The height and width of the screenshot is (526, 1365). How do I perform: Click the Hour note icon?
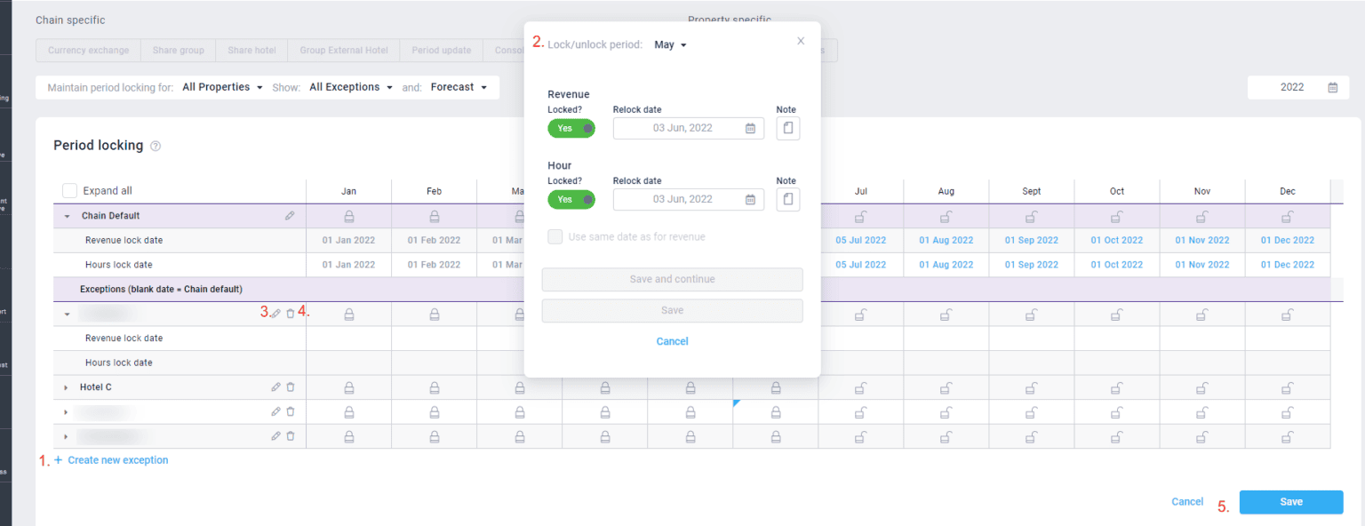click(787, 200)
